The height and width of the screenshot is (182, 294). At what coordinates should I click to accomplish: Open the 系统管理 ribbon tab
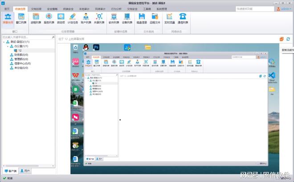pos(162,9)
